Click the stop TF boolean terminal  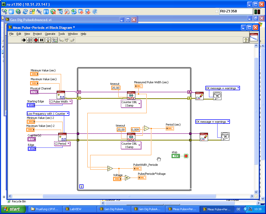pyautogui.click(x=176, y=156)
